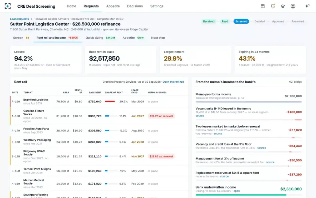
Task: Open source link for vacancy and credit loss
Action: click(x=261, y=148)
